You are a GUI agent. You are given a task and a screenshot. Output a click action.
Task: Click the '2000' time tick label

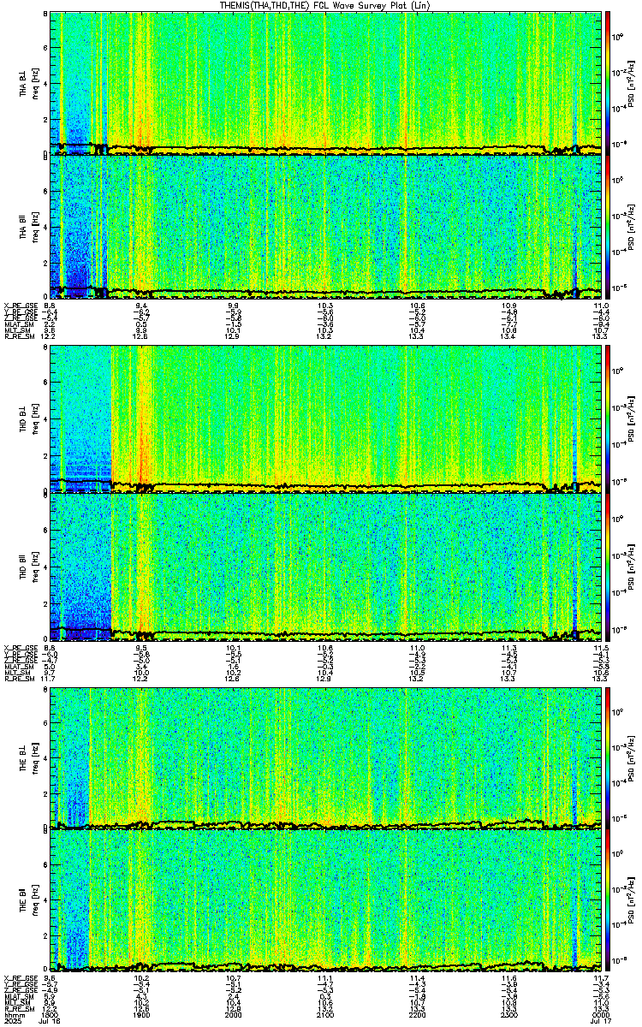click(234, 1014)
